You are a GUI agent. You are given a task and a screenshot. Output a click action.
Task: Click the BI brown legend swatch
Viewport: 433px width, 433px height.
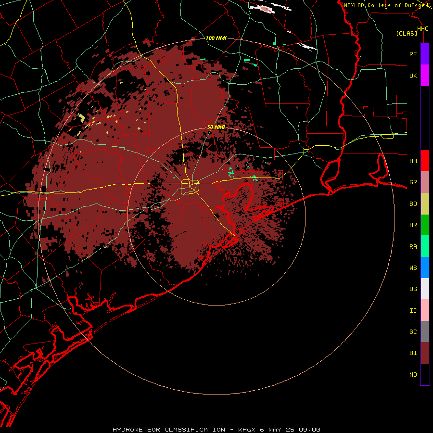click(425, 353)
